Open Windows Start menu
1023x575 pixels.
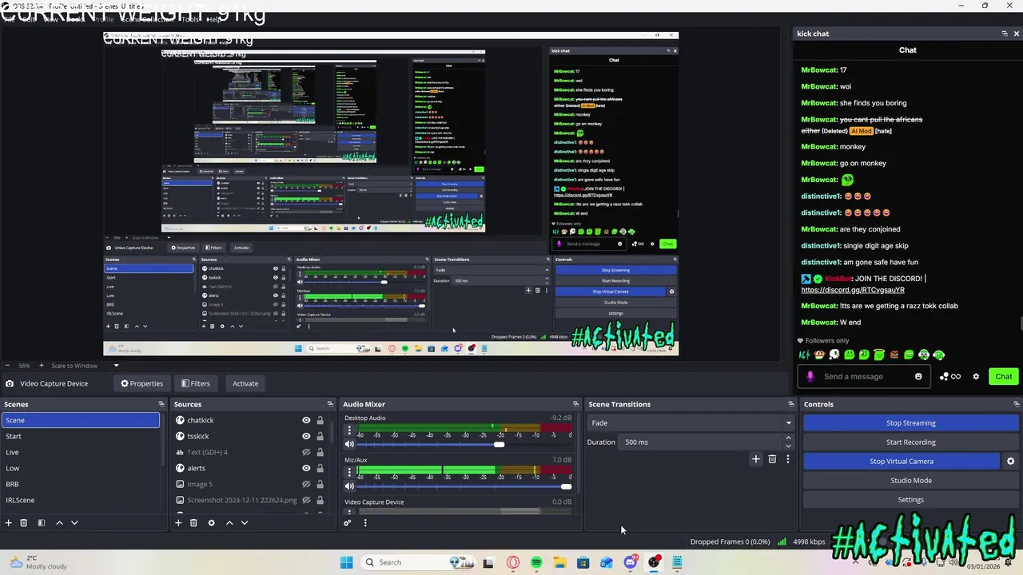(346, 562)
